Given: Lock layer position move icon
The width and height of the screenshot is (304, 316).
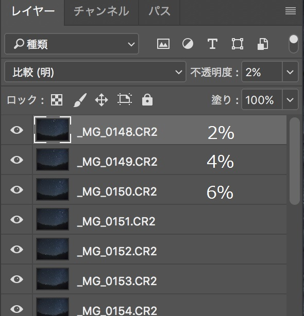Looking at the screenshot, I should 102,100.
